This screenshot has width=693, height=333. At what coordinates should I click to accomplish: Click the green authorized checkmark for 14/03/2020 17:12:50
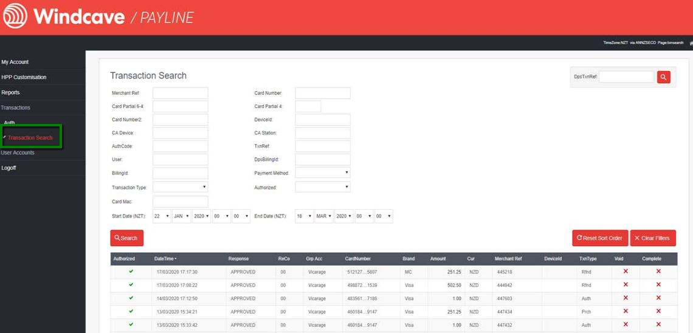tap(131, 298)
